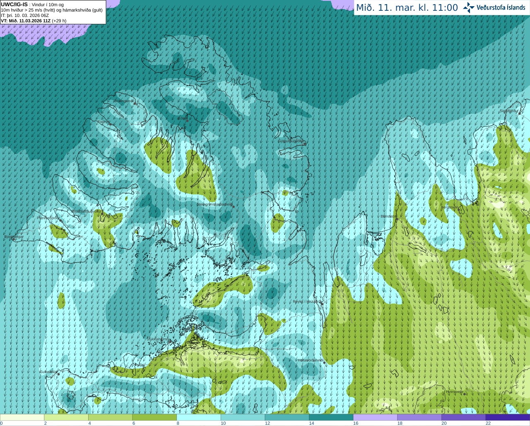Click the Veðurstofa Íslands logo icon

[468, 7]
